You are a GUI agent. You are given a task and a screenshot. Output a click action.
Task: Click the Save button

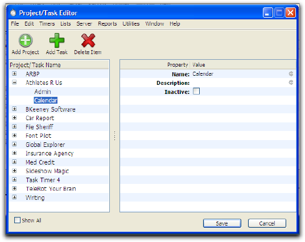[x=222, y=223]
